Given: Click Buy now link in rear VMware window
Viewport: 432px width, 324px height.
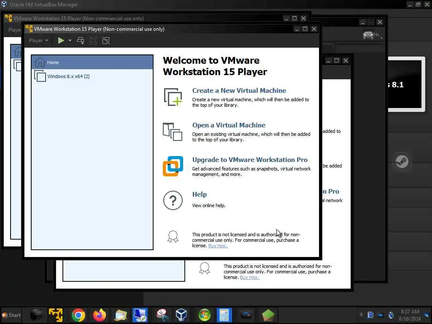Looking at the screenshot, I should 249,278.
